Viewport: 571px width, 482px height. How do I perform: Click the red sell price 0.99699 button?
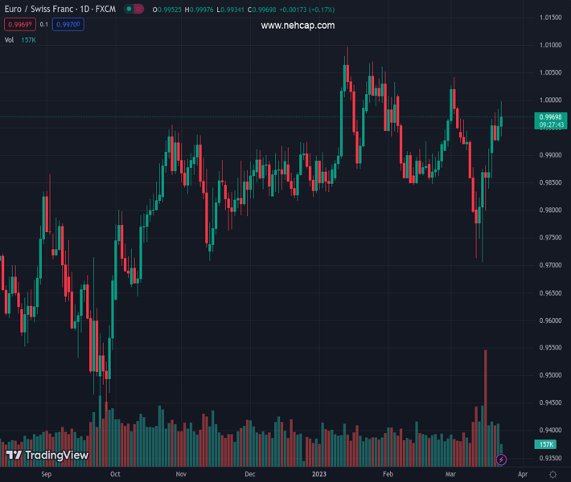point(19,25)
